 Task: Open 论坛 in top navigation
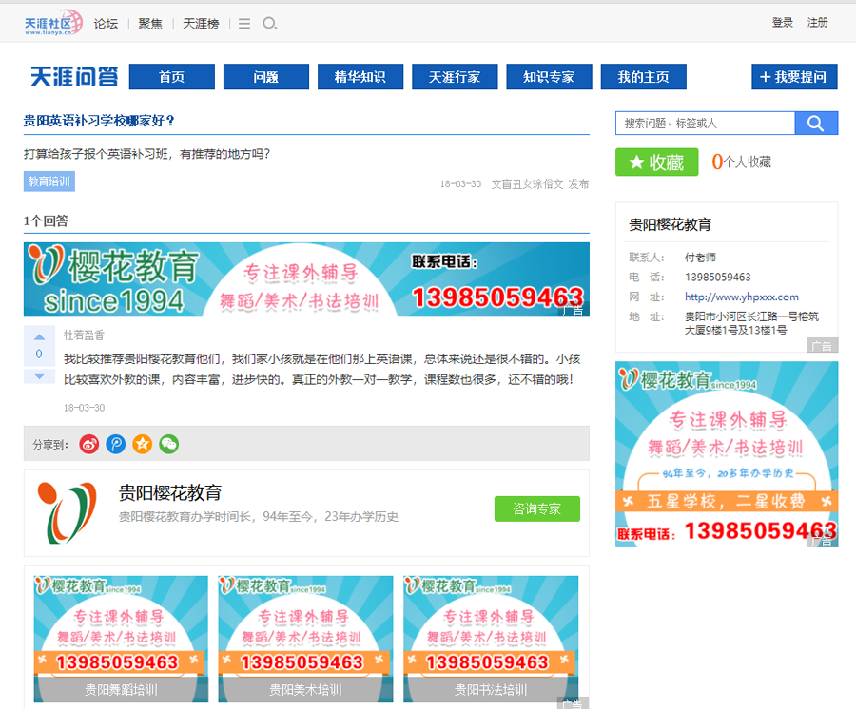tap(106, 24)
